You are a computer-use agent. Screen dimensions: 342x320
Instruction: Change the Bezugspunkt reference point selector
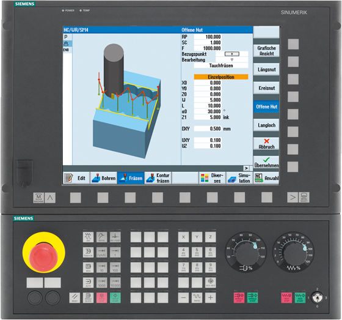click(x=232, y=54)
